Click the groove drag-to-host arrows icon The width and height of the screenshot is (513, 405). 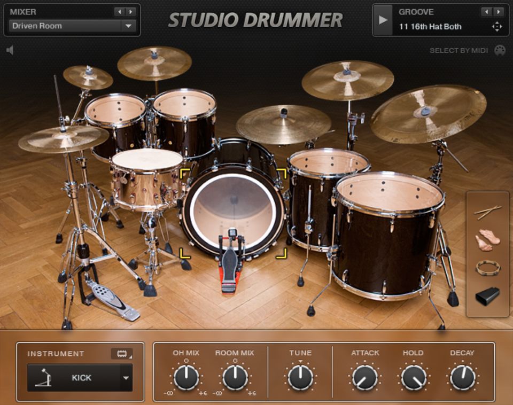click(x=497, y=27)
